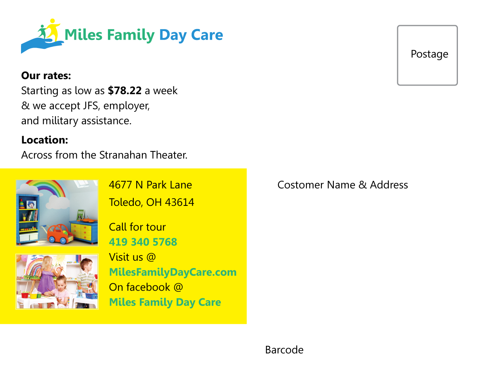Viewport: 485px width, 375px height.
Task: Click the "Visit us @" text
Action: point(132,257)
